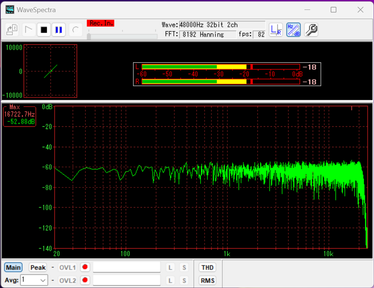The width and height of the screenshot is (374, 288).
Task: Click the THD button
Action: tap(208, 268)
